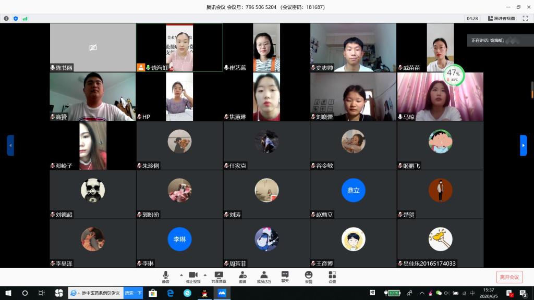534x300 pixels.
Task: Open meeting 设置 settings
Action: coord(332,277)
